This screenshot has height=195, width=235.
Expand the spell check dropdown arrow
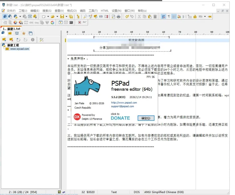click(205, 16)
